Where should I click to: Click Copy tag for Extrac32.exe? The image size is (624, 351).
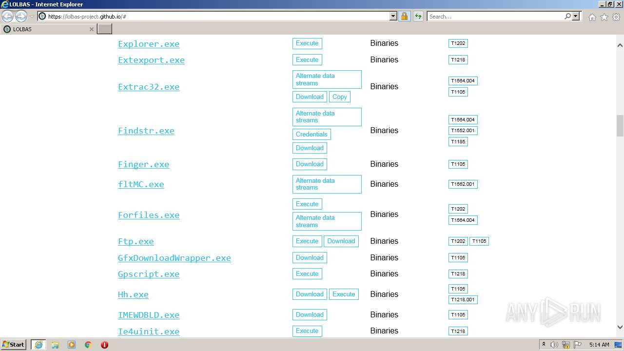(340, 97)
